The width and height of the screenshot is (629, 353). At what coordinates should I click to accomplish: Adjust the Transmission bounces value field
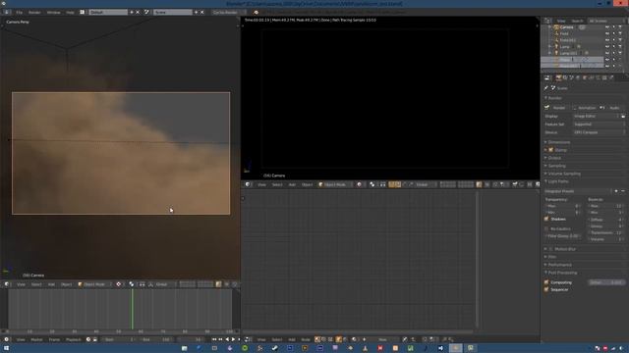pos(605,232)
